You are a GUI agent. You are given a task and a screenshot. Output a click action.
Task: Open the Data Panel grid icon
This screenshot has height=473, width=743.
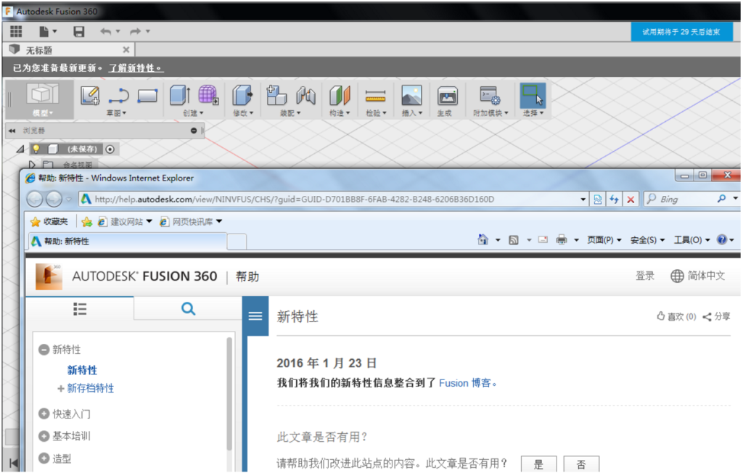15,31
